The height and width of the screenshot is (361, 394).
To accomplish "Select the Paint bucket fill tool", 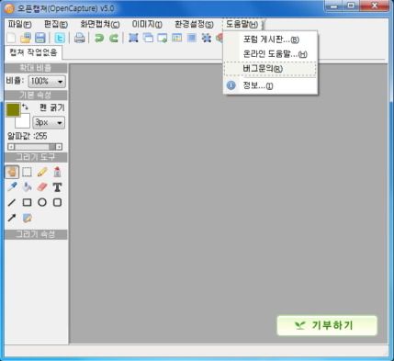I will tap(27, 187).
